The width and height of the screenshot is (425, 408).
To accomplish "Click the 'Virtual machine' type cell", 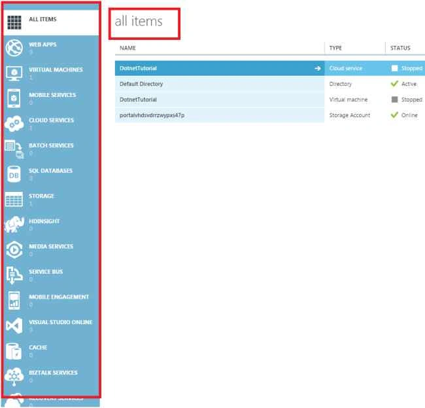I will click(348, 100).
